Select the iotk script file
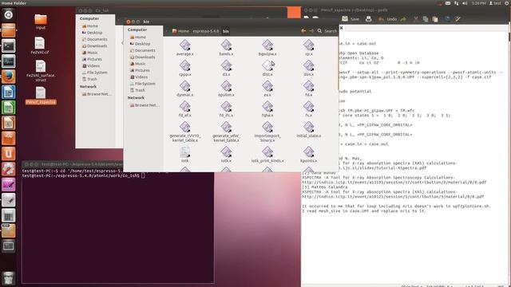This screenshot has height=287, width=511. point(184,155)
